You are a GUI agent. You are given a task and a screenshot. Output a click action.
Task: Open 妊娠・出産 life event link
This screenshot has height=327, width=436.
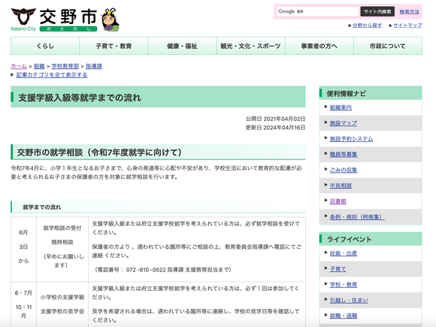pos(343,253)
